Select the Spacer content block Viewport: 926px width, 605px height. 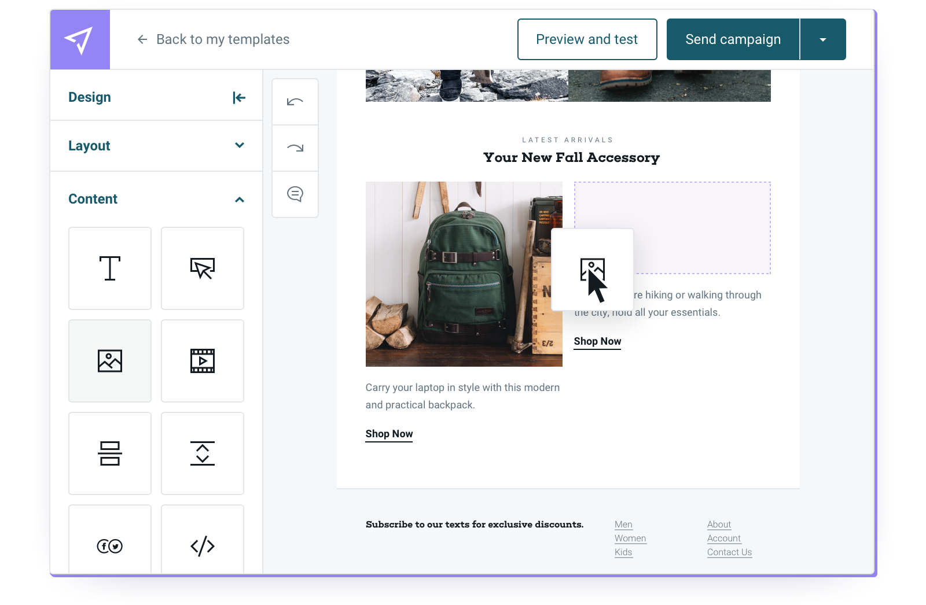click(203, 453)
